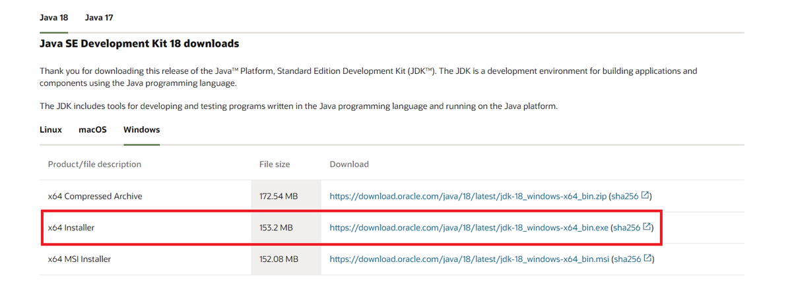Viewport: 792px width, 295px height.
Task: Download the jdk-18 windows x64 msi installer link
Action: pos(468,259)
